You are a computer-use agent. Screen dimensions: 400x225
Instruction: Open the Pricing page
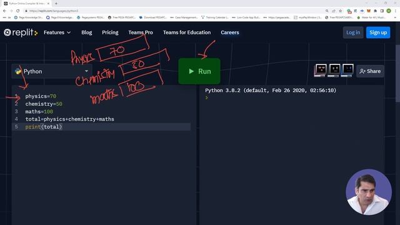click(110, 32)
